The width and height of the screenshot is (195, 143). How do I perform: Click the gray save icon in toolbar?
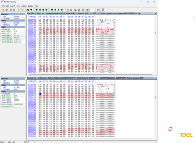click(11, 10)
